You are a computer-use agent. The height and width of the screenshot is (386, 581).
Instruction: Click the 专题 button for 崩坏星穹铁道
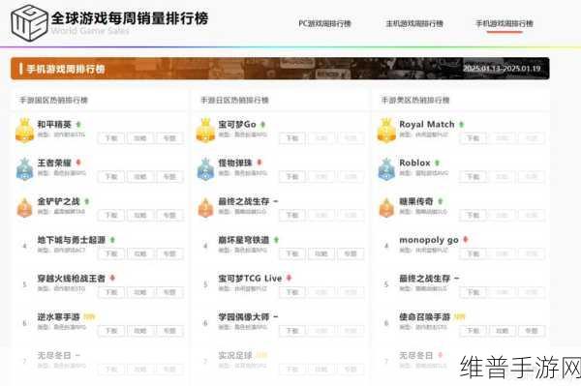(351, 253)
